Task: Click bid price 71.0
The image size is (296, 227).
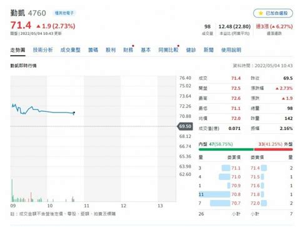Action: click(236, 177)
